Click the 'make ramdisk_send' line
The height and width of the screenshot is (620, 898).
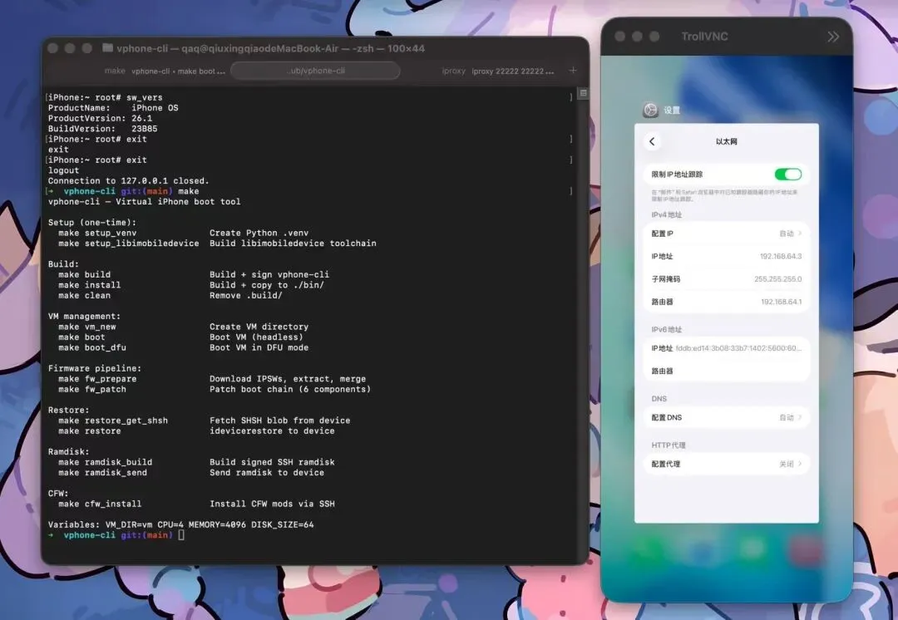point(191,472)
